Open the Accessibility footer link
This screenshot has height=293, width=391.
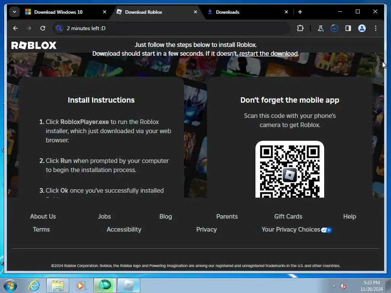124,229
